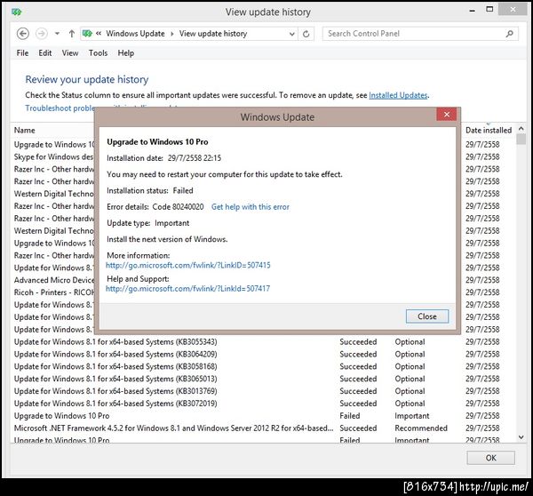The width and height of the screenshot is (533, 496).
Task: Open the Installed Updates link
Action: tap(398, 95)
